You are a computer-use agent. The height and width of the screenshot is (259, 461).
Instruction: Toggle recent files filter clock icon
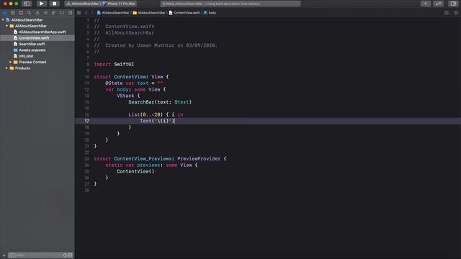pos(66,255)
